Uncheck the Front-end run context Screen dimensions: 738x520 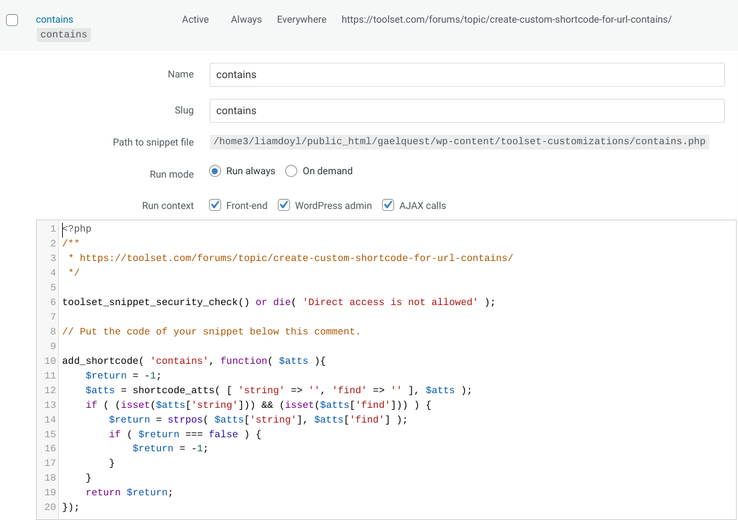click(x=215, y=205)
